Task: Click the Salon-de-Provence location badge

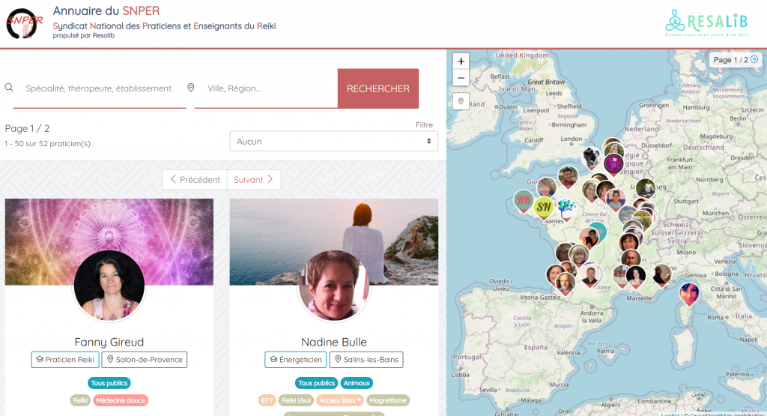Action: (x=145, y=360)
